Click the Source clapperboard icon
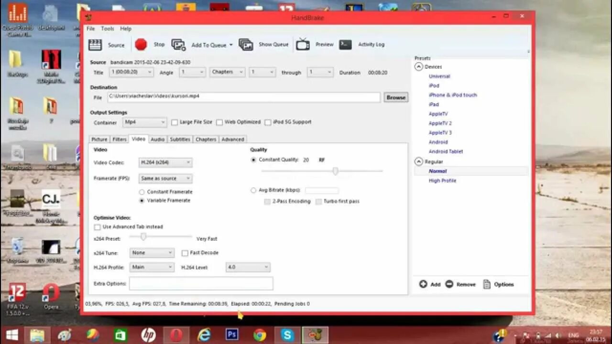Screen dimensions: 612x344 [x=95, y=45]
